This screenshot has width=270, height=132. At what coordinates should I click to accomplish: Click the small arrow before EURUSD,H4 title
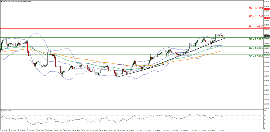pos(2,1)
